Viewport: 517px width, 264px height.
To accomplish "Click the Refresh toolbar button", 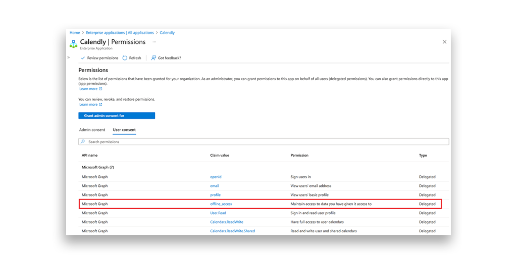I will (132, 58).
